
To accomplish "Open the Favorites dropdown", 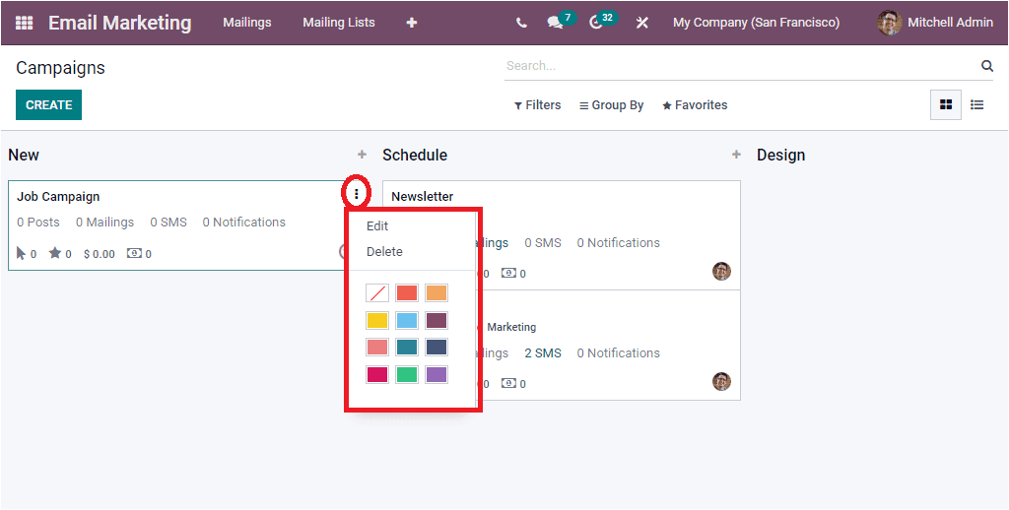I will (x=695, y=105).
